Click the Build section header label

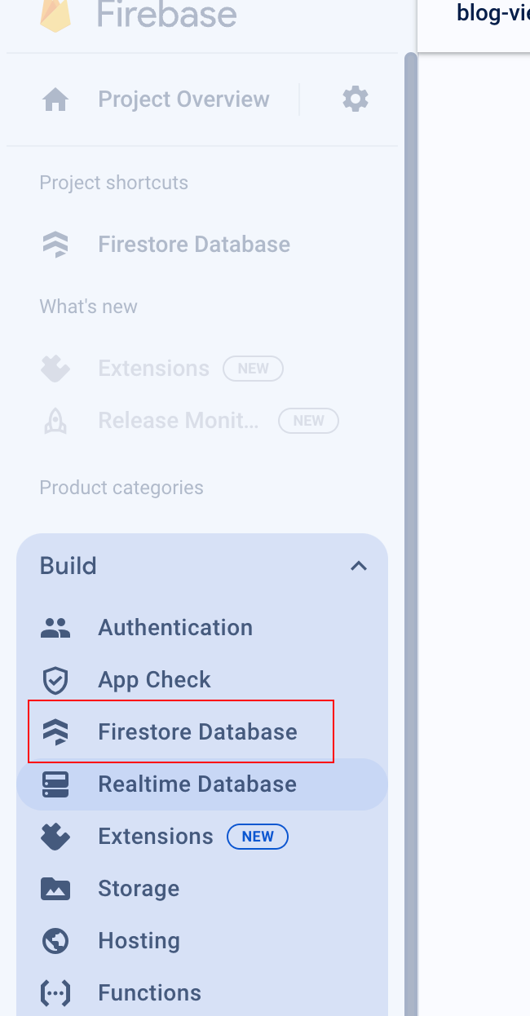point(68,566)
